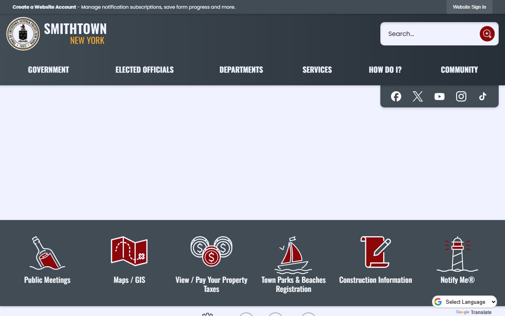Open the Notify Me® link text
Viewport: 505px width, 316px height.
click(x=458, y=280)
